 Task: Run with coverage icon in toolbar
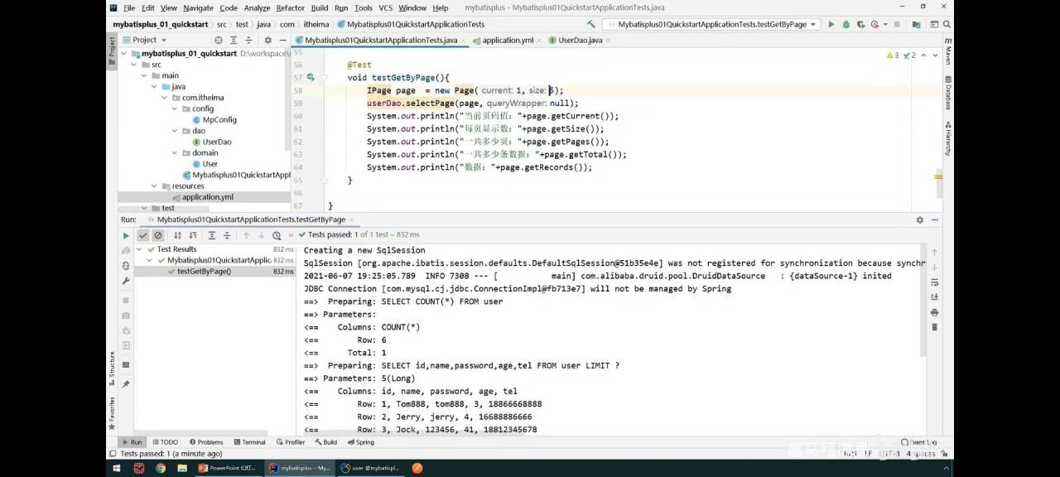[863, 24]
